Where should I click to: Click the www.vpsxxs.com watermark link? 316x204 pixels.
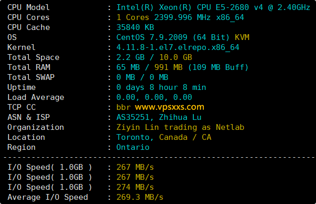click(170, 107)
